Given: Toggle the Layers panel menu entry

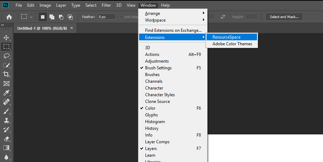Looking at the screenshot, I should [151, 149].
